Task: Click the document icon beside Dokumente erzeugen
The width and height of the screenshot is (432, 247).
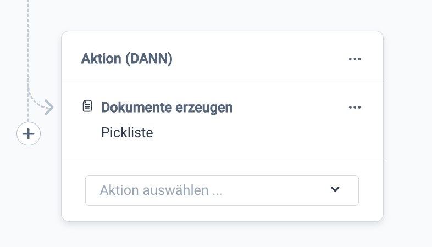Action: click(x=87, y=106)
